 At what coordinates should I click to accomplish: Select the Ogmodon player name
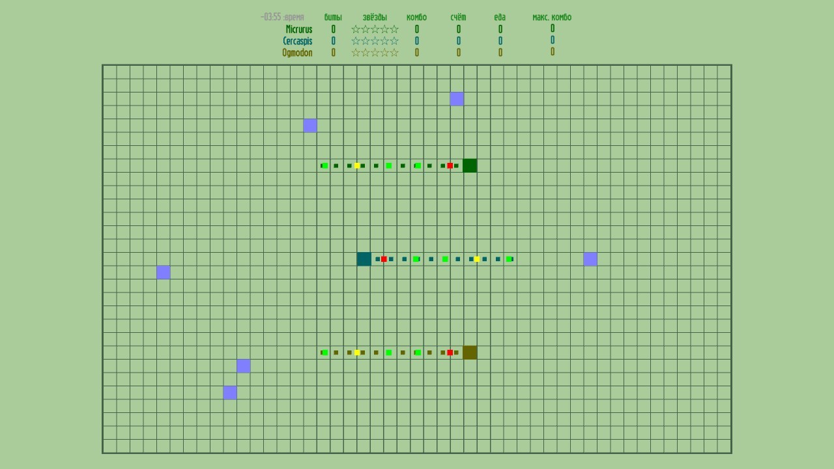pyautogui.click(x=297, y=53)
